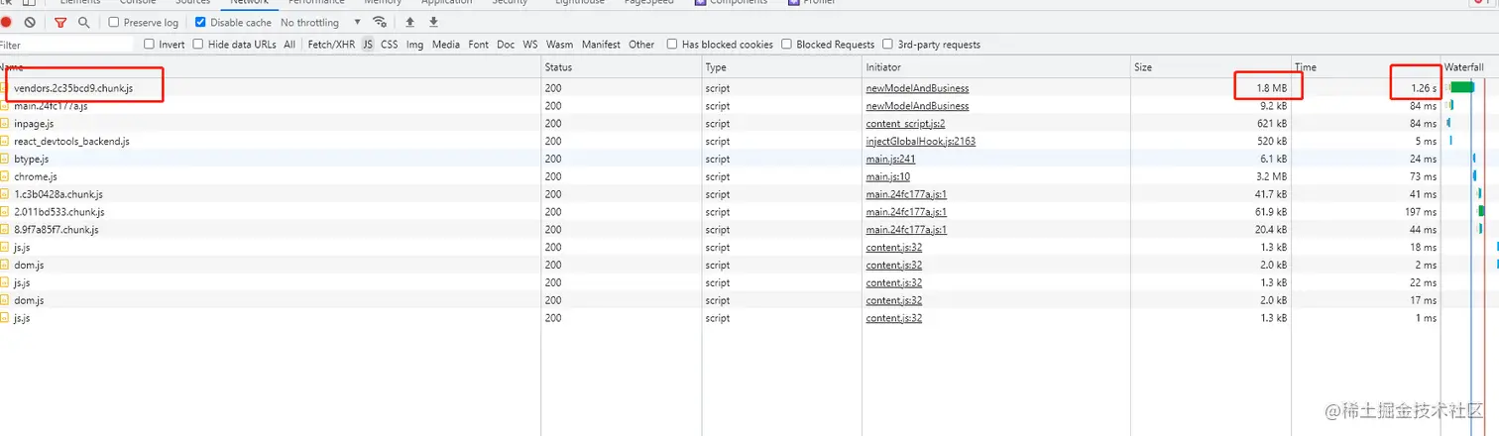Click the 3.2 MB size of chrome.js

tap(1272, 176)
